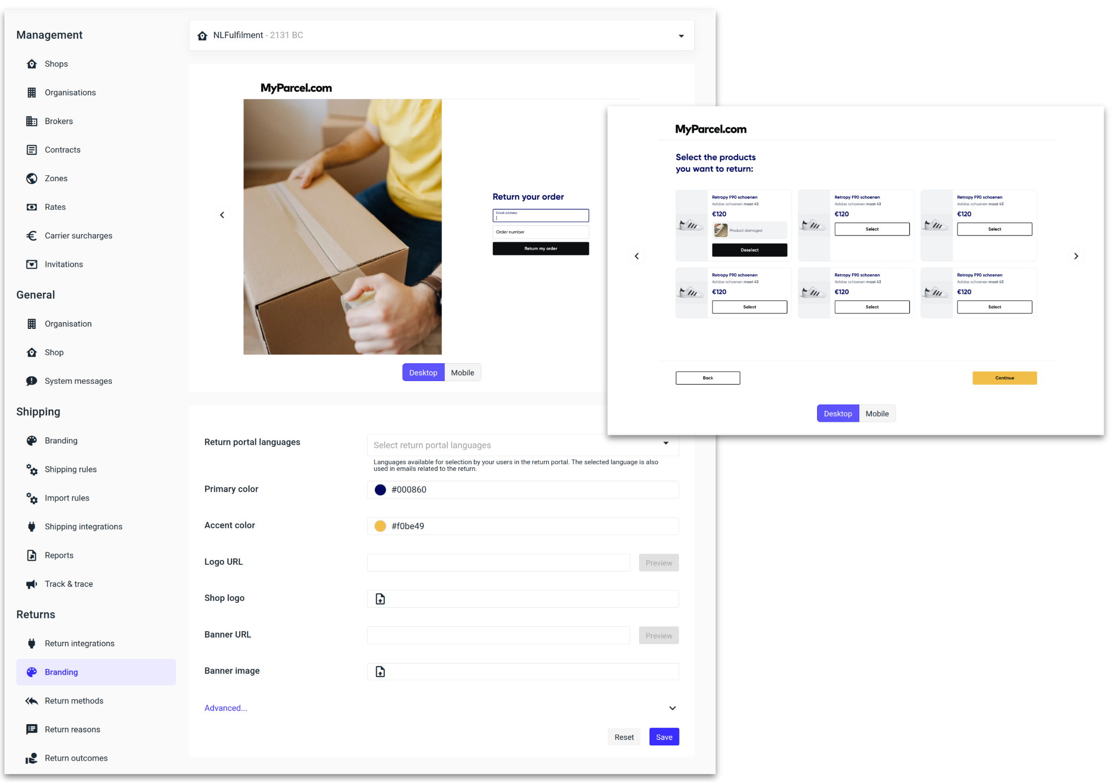Click the General Organisation building icon
The image size is (1111, 782).
[32, 324]
